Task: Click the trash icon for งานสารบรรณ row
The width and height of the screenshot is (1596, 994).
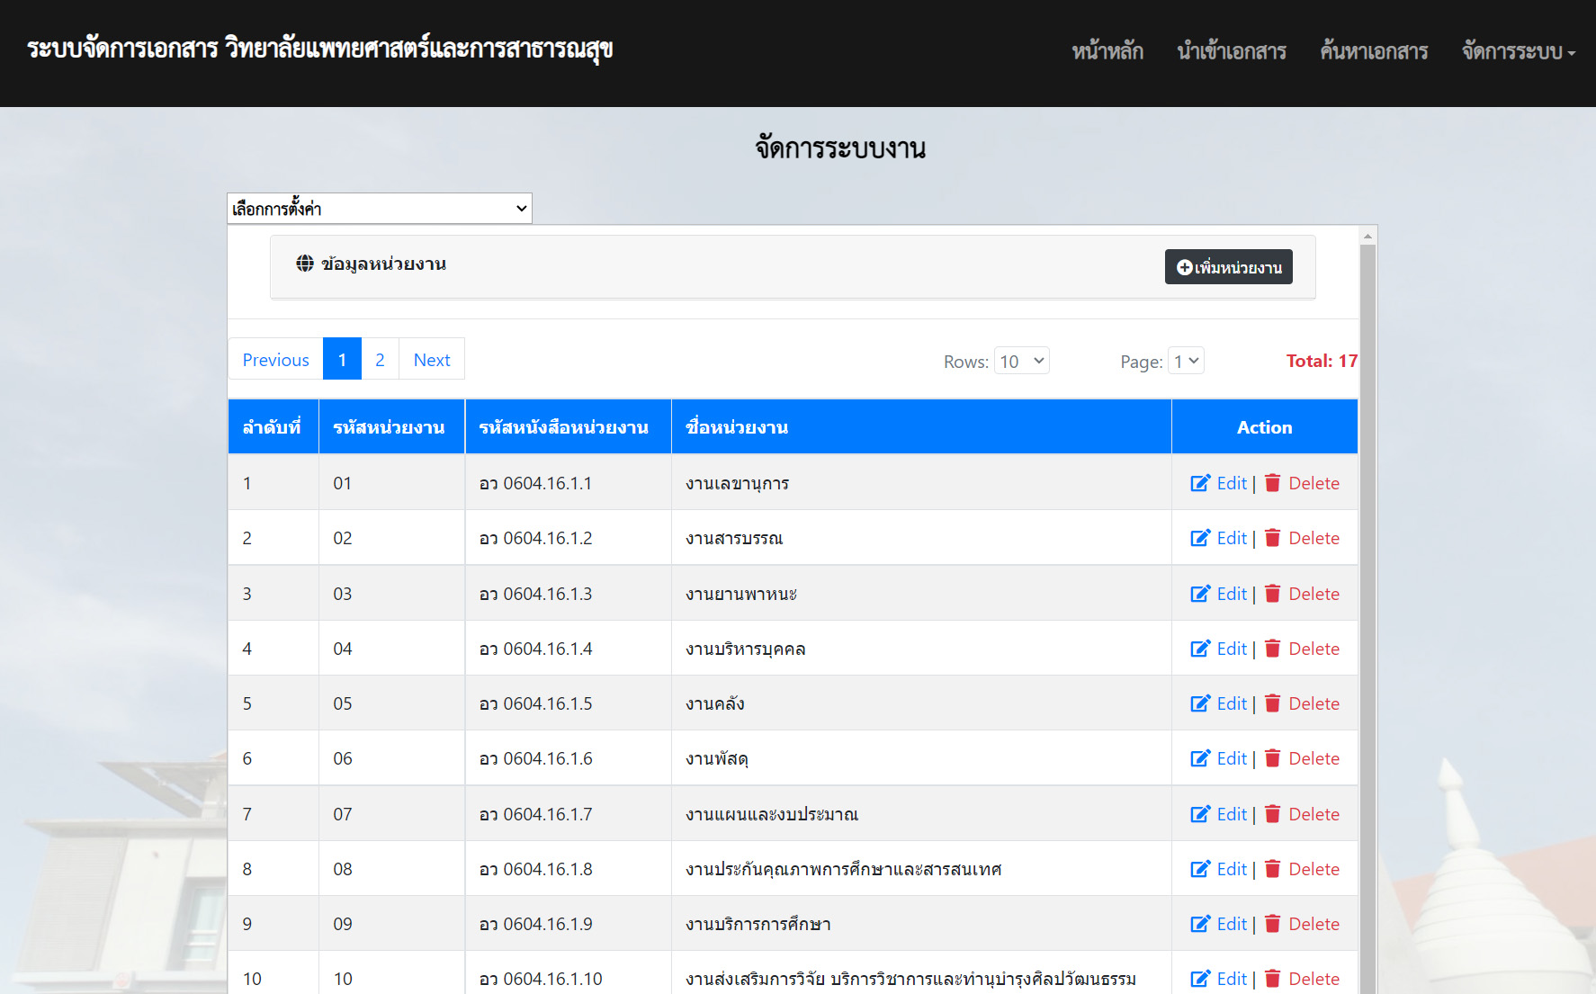Action: click(1272, 538)
